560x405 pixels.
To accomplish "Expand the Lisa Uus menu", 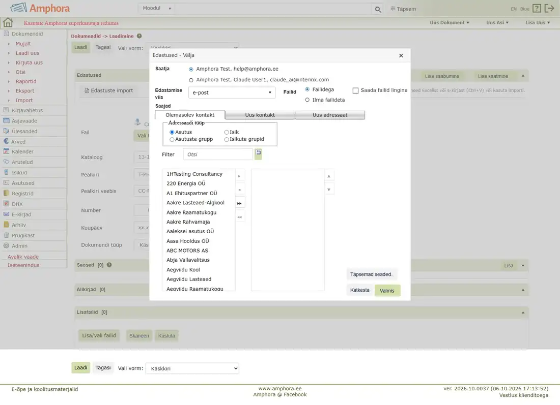I will click(538, 22).
